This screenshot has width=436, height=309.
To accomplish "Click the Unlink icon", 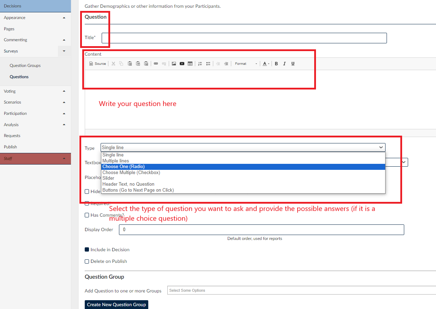I will [164, 64].
